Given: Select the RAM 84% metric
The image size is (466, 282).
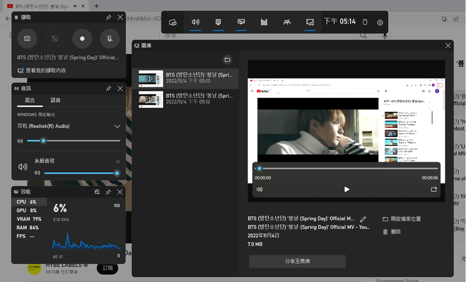Looking at the screenshot, I should coord(29,228).
